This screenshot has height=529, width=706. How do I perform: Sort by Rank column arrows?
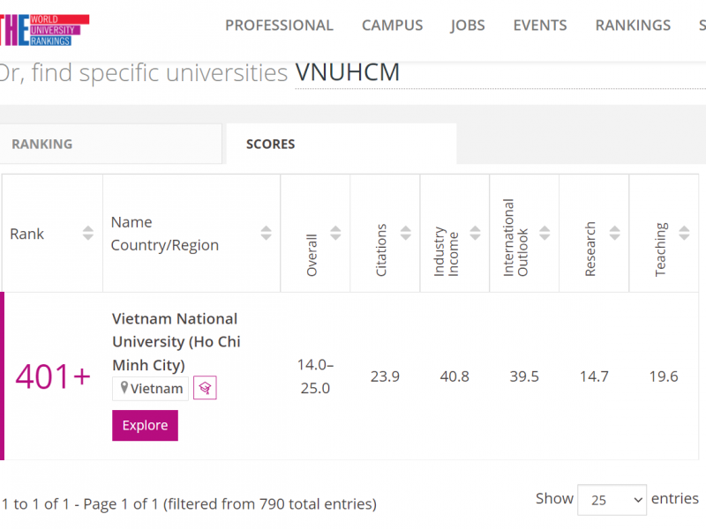point(88,234)
